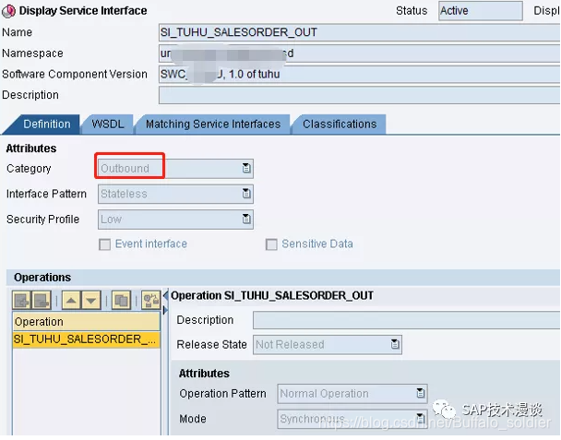Viewport: 561px width, 440px height.
Task: Click the Status field showing Active
Action: coord(481,11)
